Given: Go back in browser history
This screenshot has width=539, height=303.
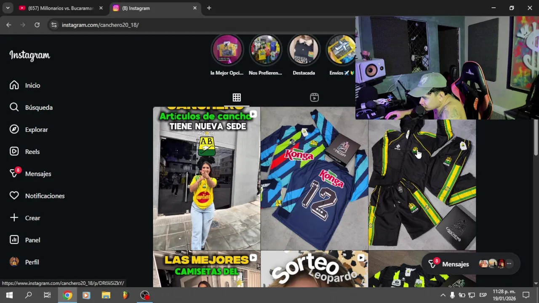Looking at the screenshot, I should coord(8,25).
